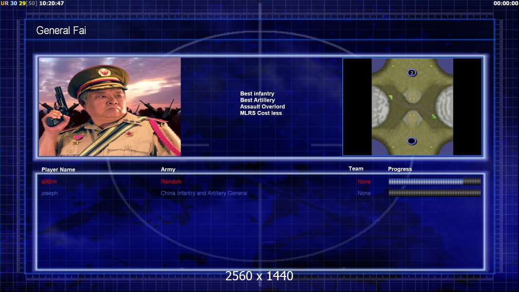
Task: Select the empty bottom start position marker
Action: pos(412,141)
